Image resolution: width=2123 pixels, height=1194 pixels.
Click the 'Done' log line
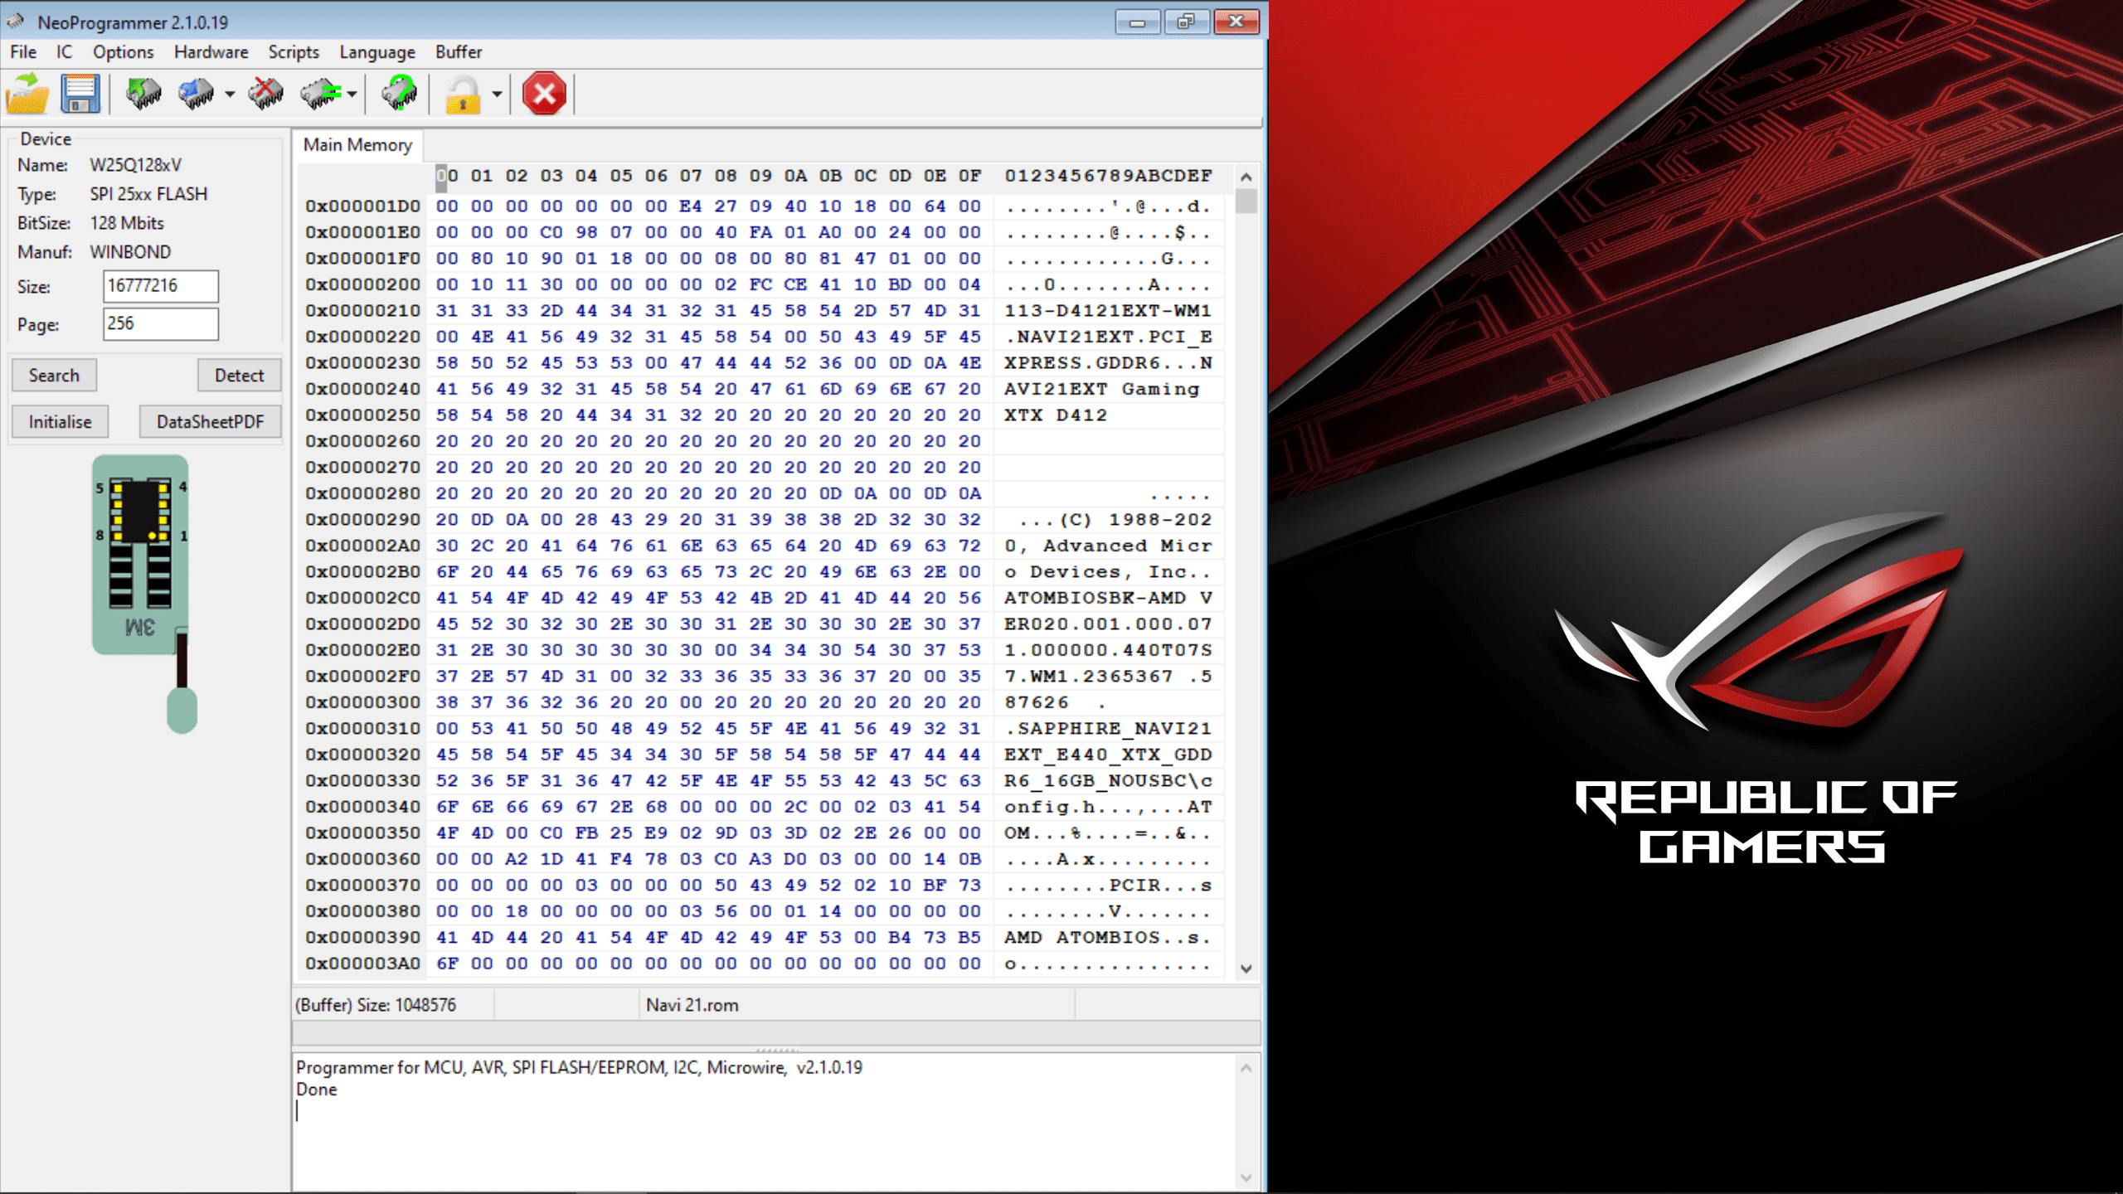(x=317, y=1090)
